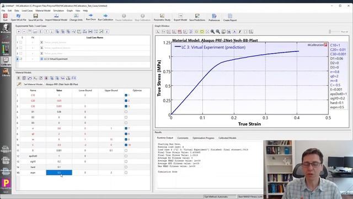Open Library page in left sidebar
This screenshot has width=353, height=199.
click(6, 72)
